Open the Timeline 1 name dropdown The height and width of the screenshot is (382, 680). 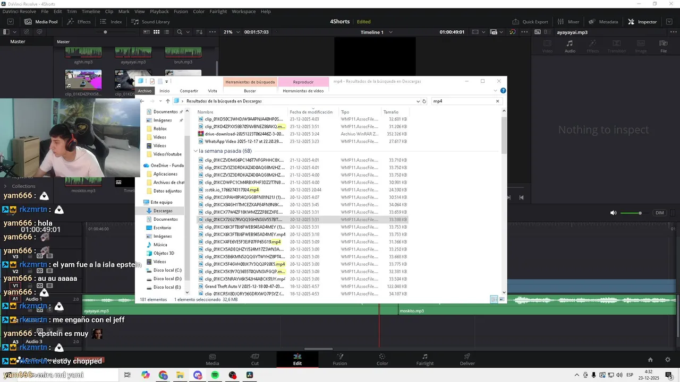click(x=377, y=32)
